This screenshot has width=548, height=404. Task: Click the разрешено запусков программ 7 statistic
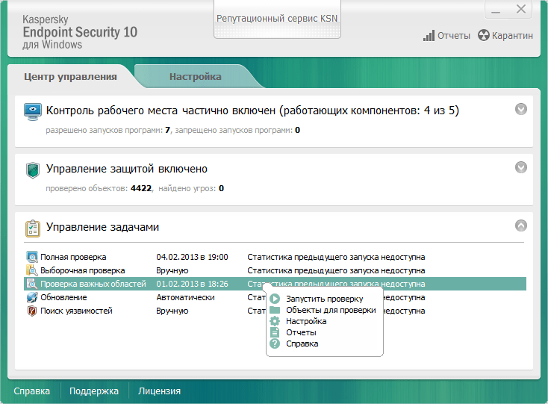click(108, 131)
